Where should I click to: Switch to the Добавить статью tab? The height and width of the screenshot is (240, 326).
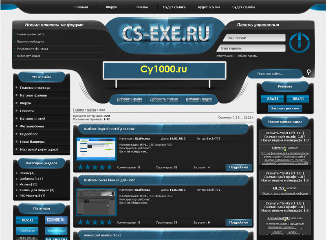click(x=164, y=99)
